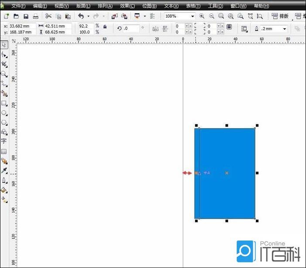This screenshot has width=306, height=268.
Task: Click the 排版 button in the toolbar
Action: tap(280, 16)
